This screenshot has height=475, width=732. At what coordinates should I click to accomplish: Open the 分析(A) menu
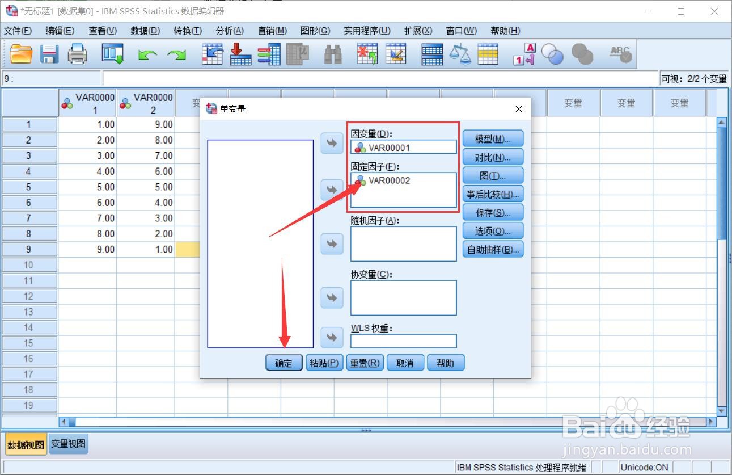coord(230,31)
